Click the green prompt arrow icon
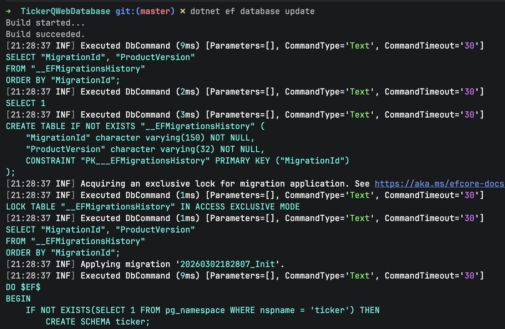 click(8, 11)
